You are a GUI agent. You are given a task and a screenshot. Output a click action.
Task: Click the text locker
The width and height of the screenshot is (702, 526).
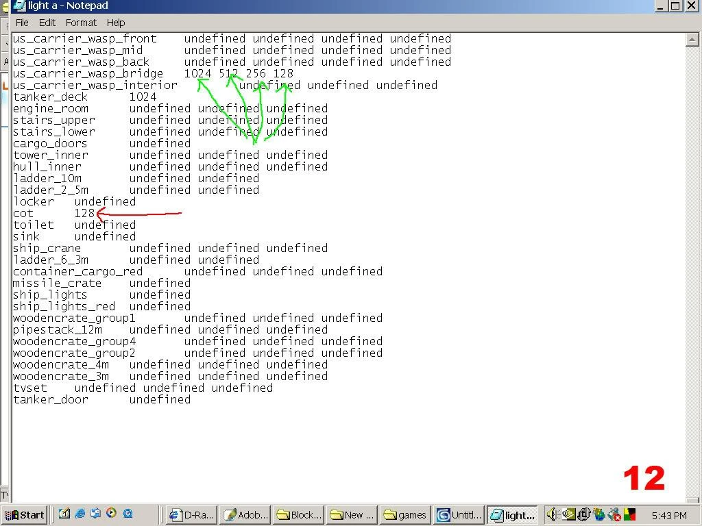coord(33,201)
